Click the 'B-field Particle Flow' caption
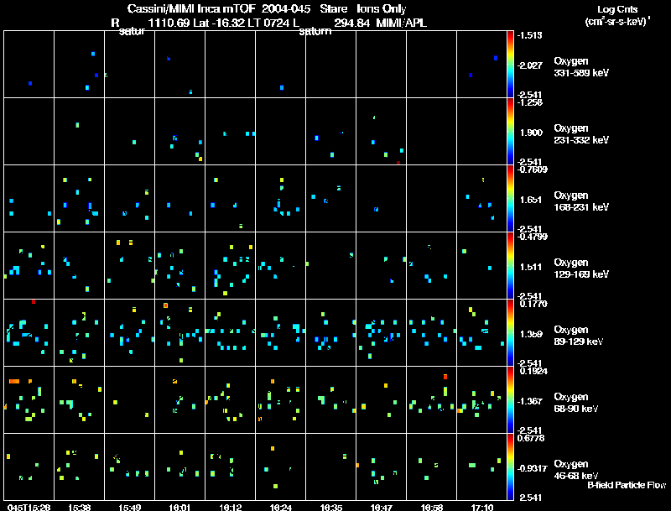The height and width of the screenshot is (511, 671). (x=627, y=485)
